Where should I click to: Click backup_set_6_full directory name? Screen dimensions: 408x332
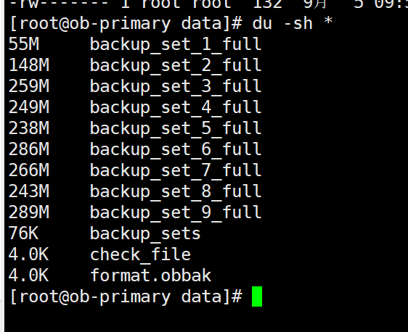(x=176, y=149)
